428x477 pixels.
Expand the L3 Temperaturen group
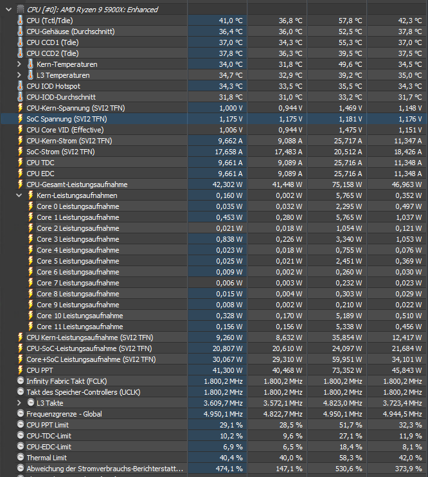point(19,75)
